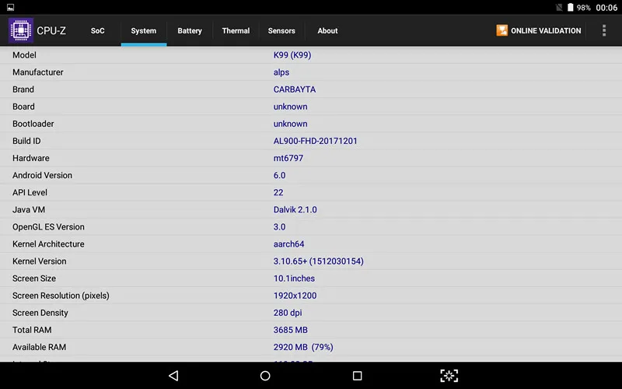Select the value 3685 MB
The width and height of the screenshot is (622, 389).
[290, 330]
